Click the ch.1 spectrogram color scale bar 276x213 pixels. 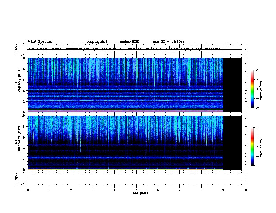coord(252,89)
